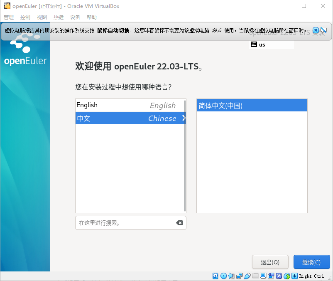Open the 设备 menu
The image size is (333, 281).
click(75, 17)
